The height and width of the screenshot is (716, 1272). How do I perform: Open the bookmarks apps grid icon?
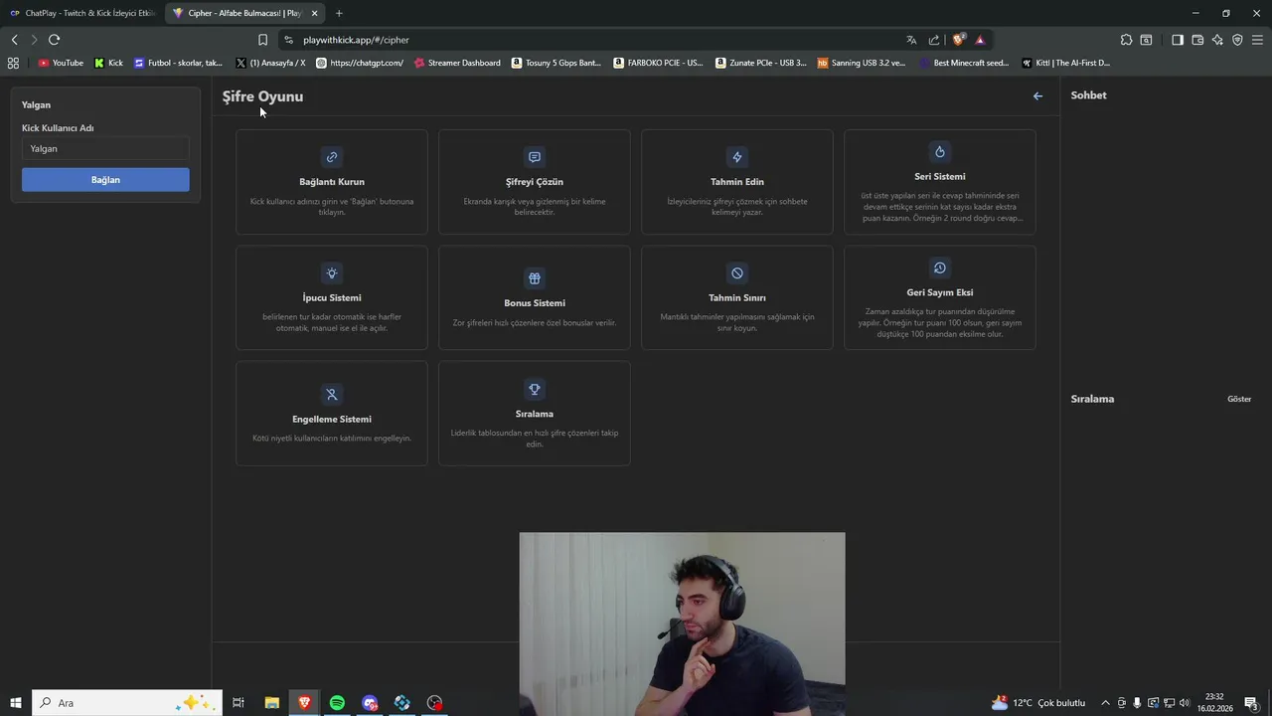point(13,63)
